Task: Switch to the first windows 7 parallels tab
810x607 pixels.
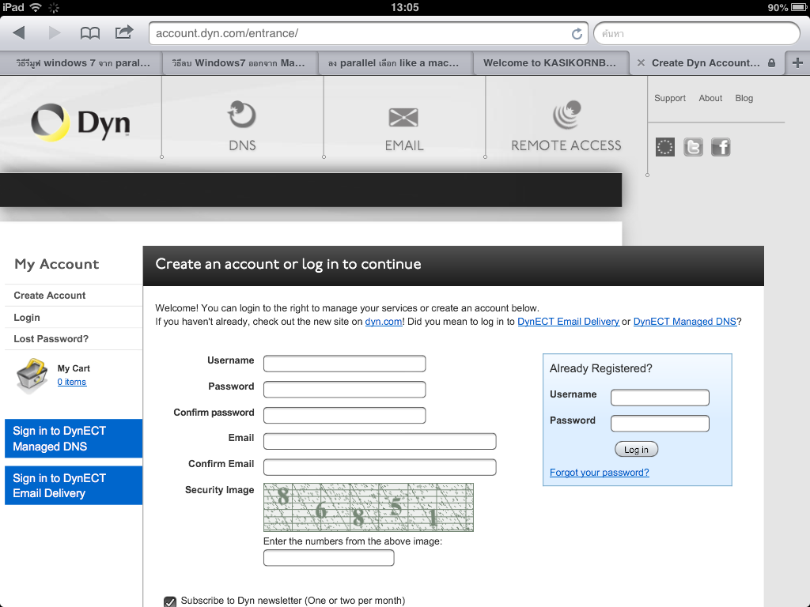Action: pos(82,63)
